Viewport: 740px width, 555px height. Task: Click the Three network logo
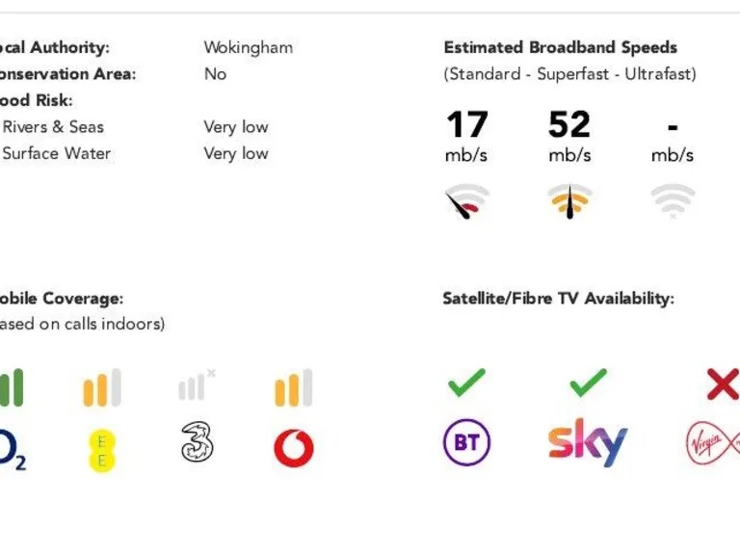197,443
